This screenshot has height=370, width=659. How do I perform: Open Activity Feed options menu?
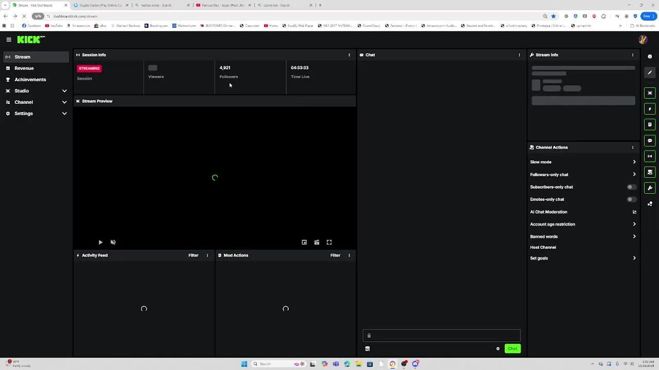pos(207,255)
